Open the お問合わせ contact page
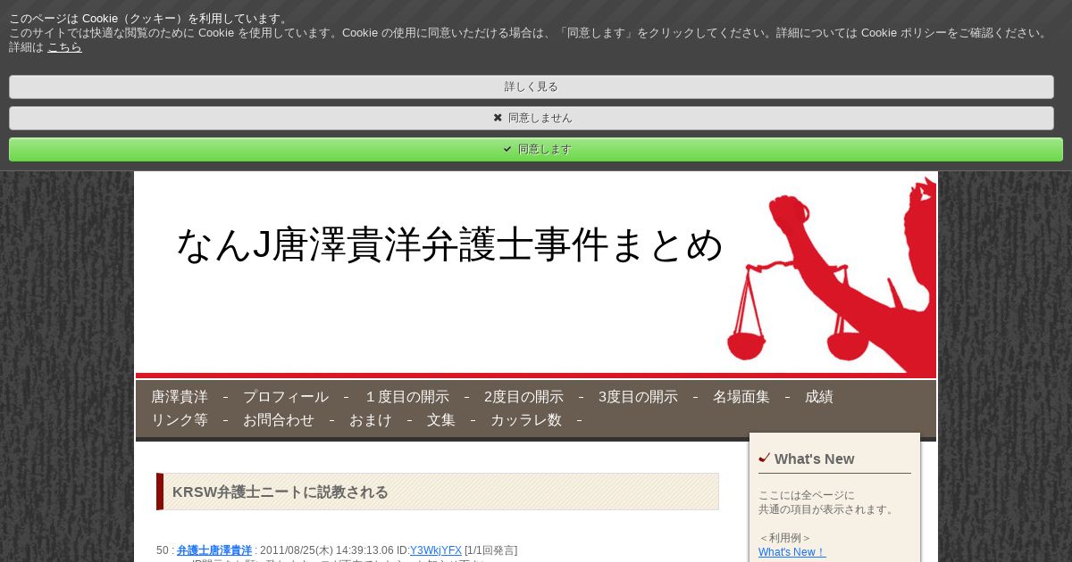Viewport: 1072px width, 562px height. tap(279, 420)
